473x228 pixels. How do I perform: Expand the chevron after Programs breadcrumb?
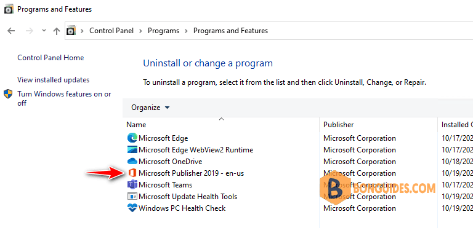(x=186, y=31)
